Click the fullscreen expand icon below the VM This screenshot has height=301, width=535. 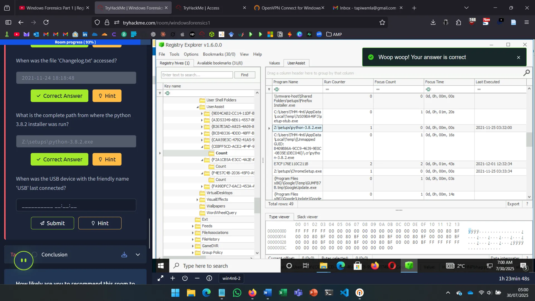click(x=160, y=278)
